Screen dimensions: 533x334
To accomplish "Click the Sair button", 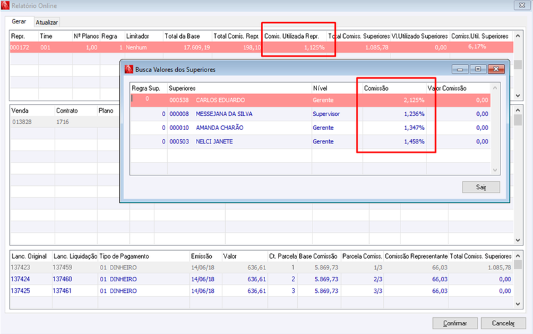I will [x=481, y=187].
